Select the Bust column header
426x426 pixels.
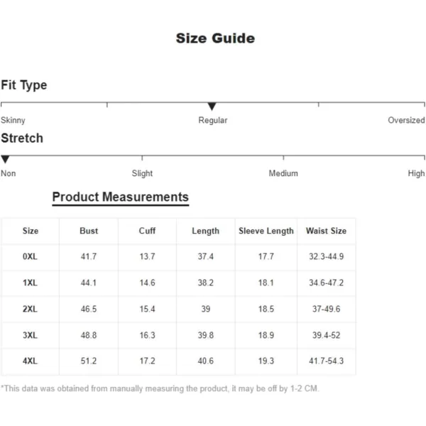89,231
